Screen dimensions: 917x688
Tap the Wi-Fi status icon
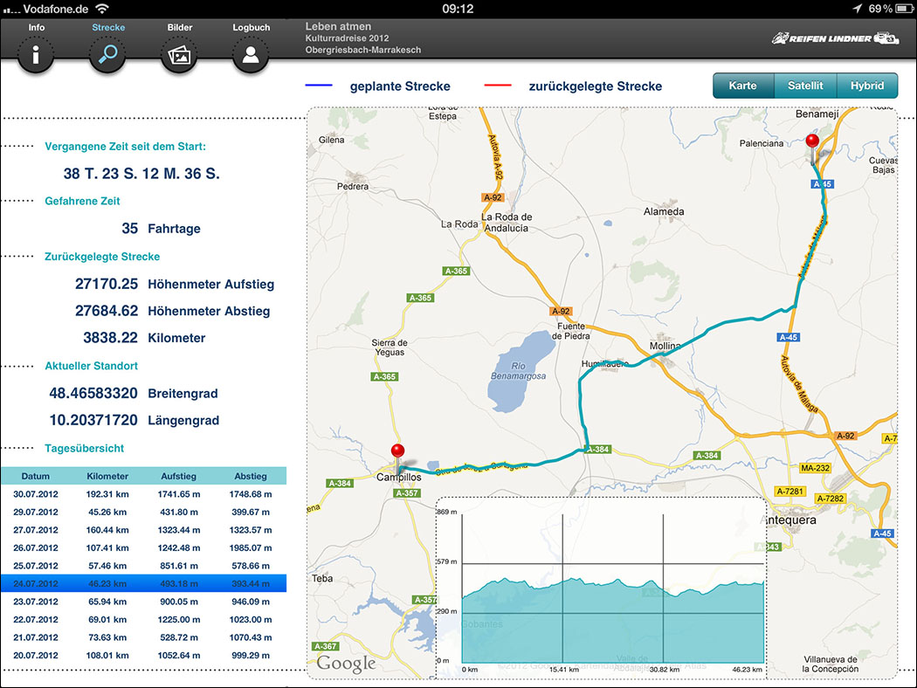[x=102, y=9]
